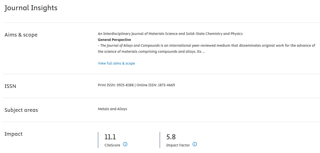This screenshot has height=153, width=320.
Task: Click the Subject areas section label
Action: click(x=21, y=110)
